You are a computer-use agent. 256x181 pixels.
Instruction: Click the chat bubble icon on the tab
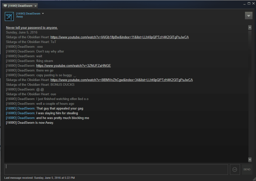tap(5, 6)
